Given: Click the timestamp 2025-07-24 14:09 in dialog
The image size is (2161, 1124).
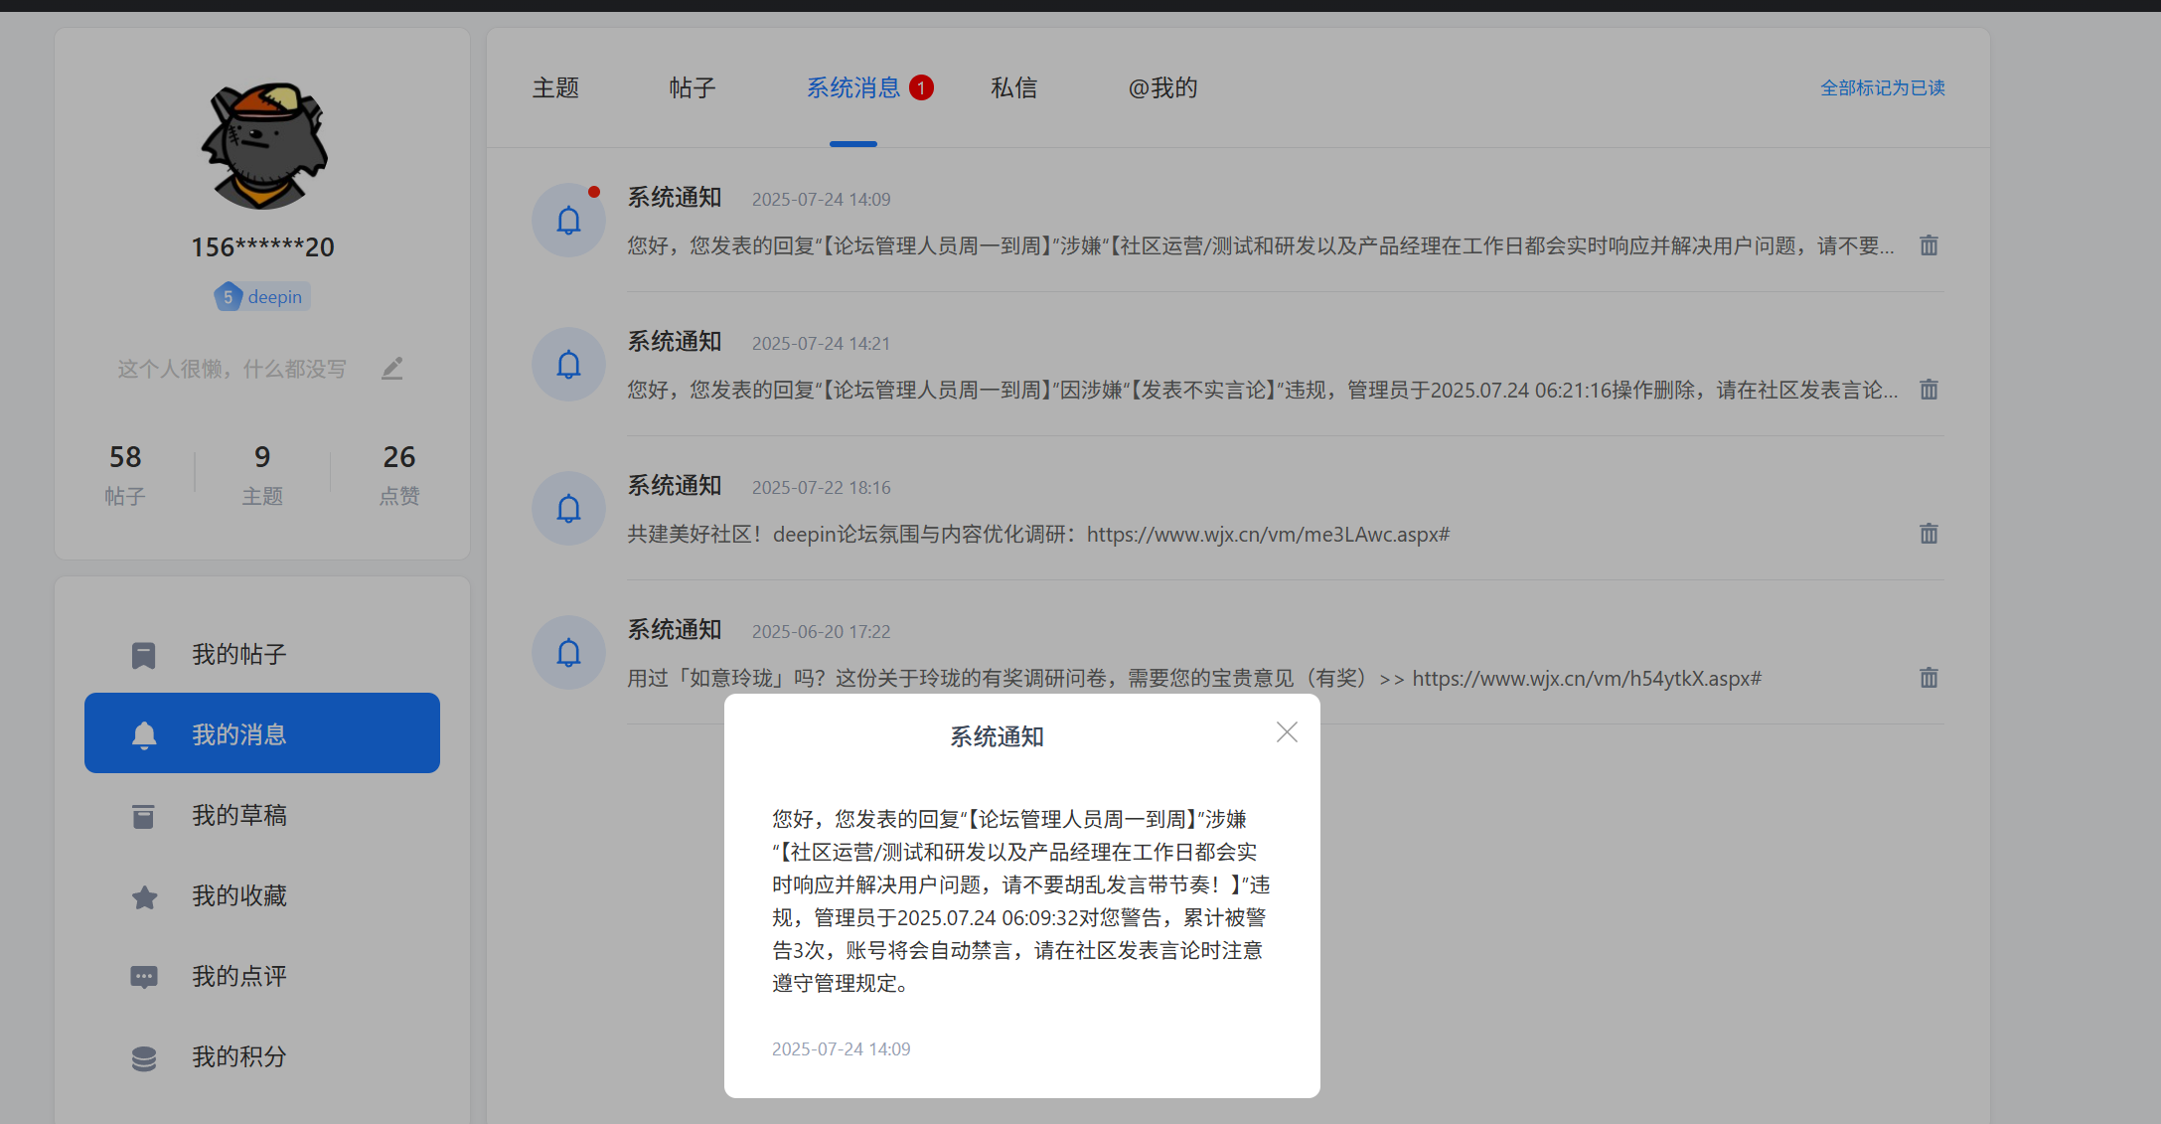Looking at the screenshot, I should point(841,1049).
